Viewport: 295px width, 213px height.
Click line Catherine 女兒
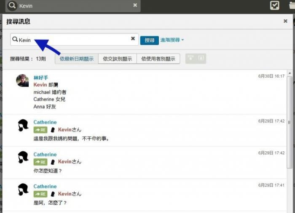[49, 99]
